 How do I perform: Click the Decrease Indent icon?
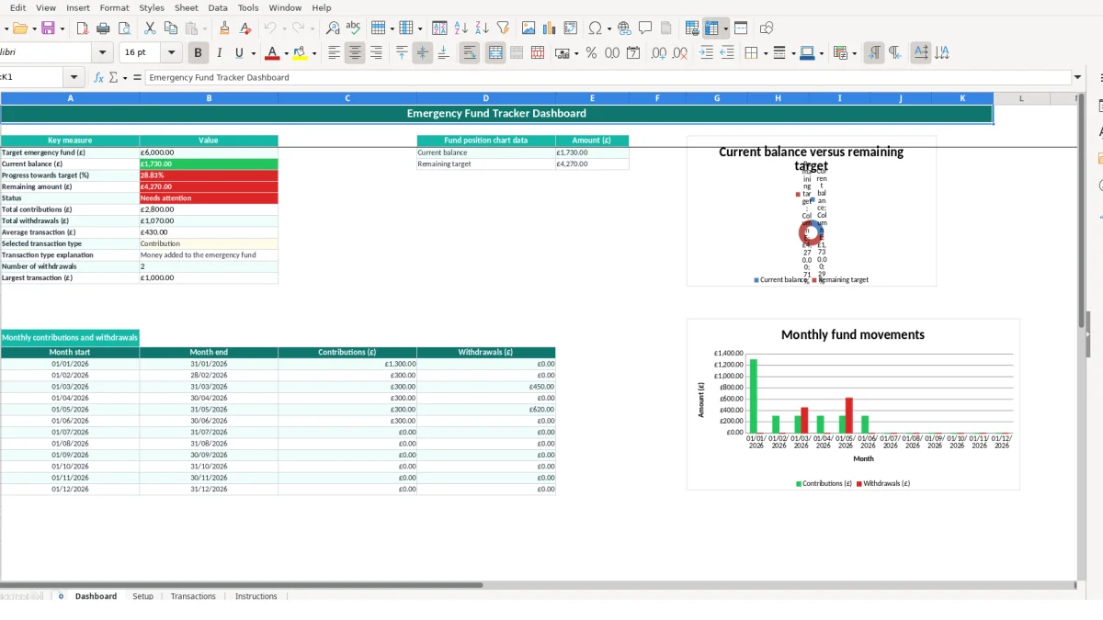tap(727, 53)
